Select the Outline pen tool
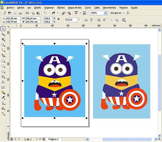 pos(3,103)
